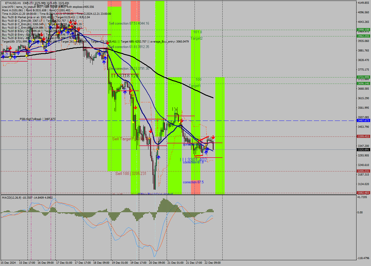
Task: Click the green 3696.146 price tag
Action: coord(363,83)
